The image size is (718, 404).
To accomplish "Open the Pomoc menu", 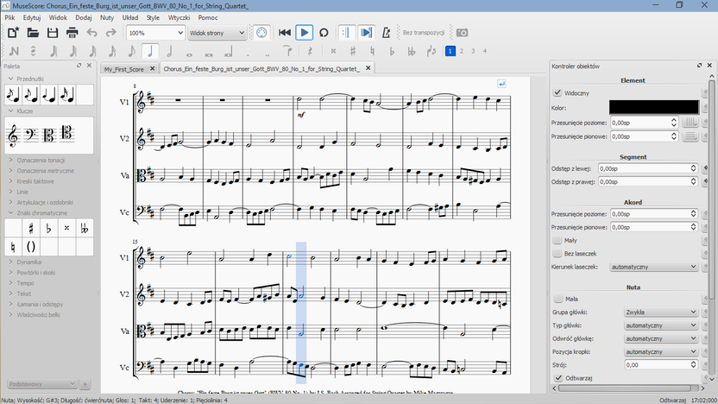I will [x=208, y=17].
